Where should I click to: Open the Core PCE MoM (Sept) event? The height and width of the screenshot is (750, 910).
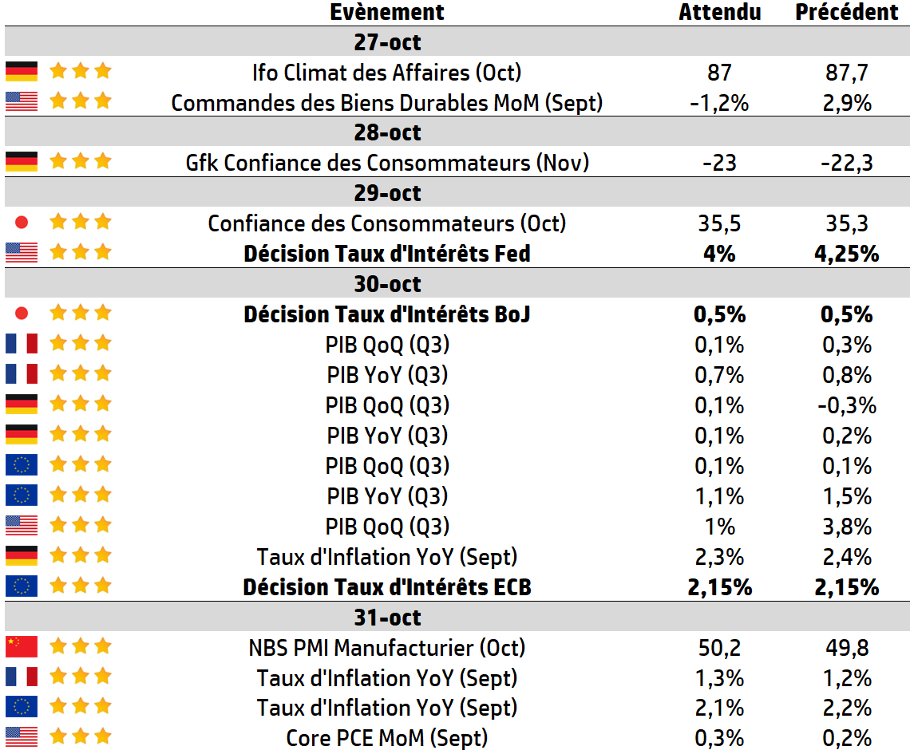(387, 738)
